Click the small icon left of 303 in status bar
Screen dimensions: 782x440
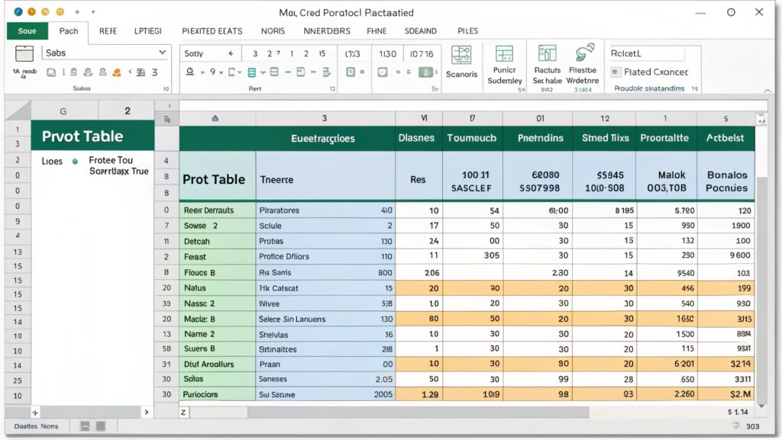point(735,426)
